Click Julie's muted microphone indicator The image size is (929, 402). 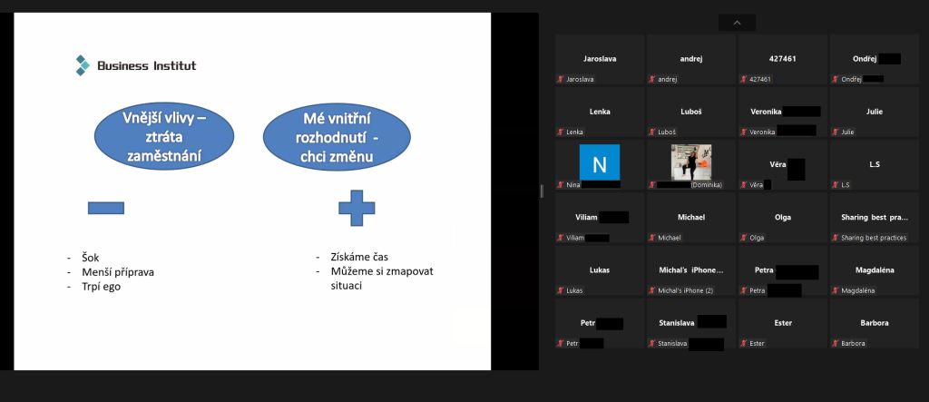tap(835, 132)
